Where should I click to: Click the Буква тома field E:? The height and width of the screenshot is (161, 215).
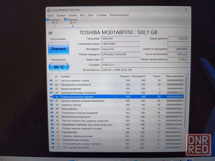point(120,60)
